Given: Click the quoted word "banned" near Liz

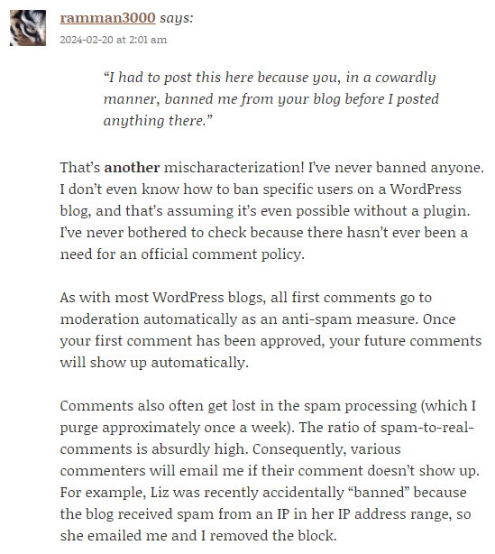Looking at the screenshot, I should (379, 493).
